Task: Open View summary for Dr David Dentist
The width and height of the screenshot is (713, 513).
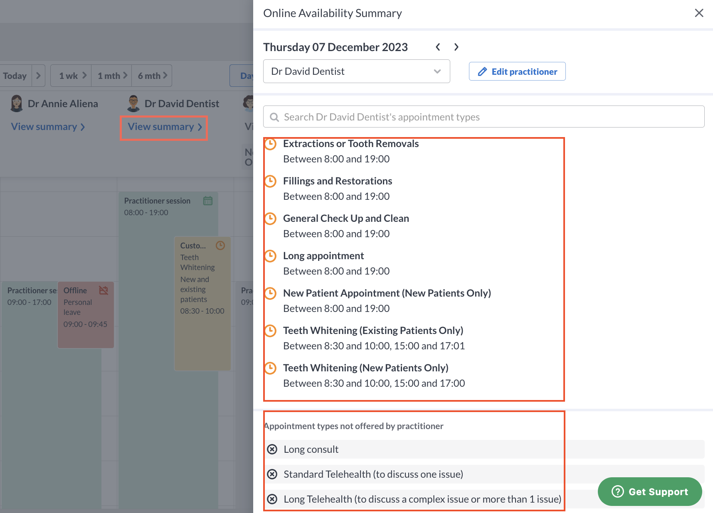Action: point(165,127)
